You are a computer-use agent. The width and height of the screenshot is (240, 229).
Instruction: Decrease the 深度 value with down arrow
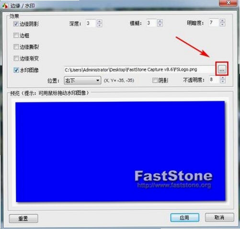pyautogui.click(x=100, y=25)
